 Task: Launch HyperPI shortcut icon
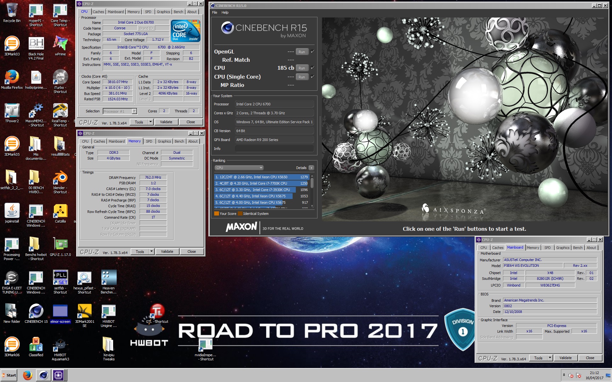coord(36,11)
